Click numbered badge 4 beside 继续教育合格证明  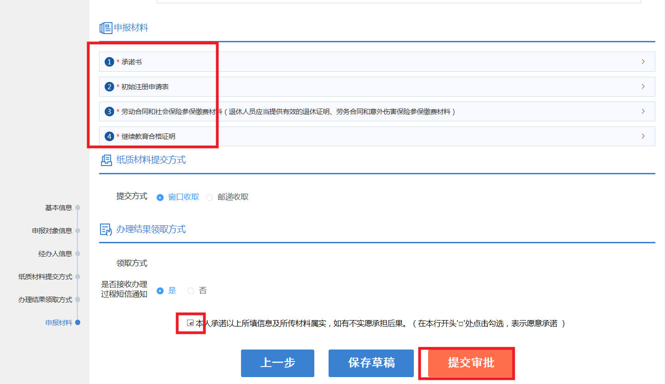(x=109, y=136)
